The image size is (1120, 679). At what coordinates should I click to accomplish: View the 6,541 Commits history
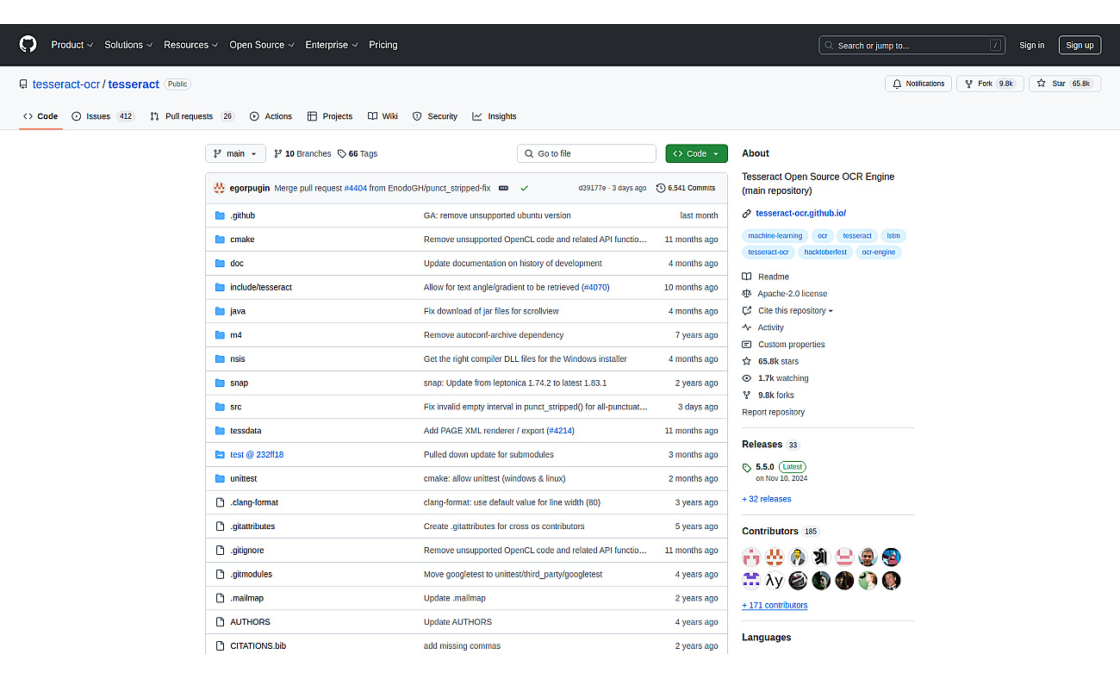click(686, 188)
